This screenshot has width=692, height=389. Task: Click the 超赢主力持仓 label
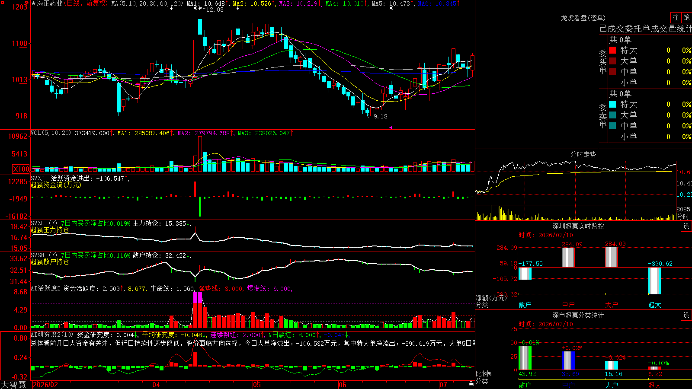(x=50, y=230)
